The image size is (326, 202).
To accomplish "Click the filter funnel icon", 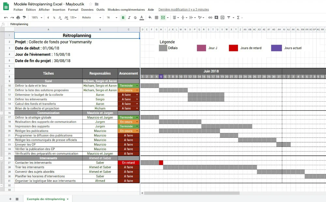I will coord(229,18).
